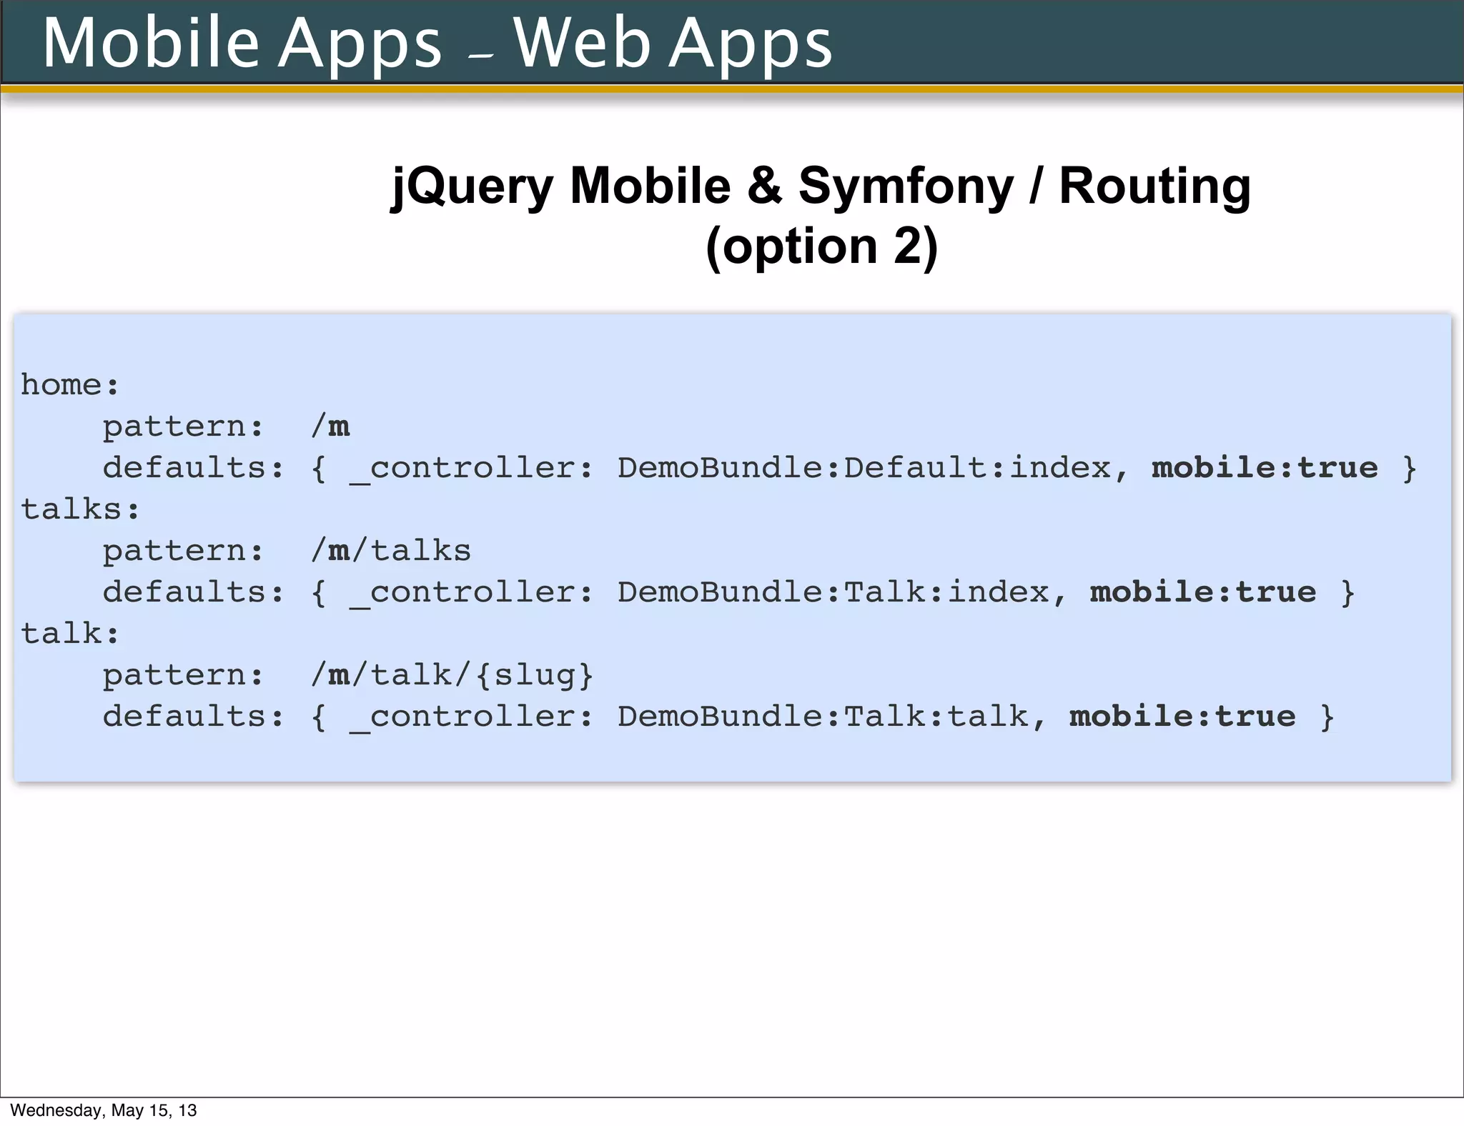The width and height of the screenshot is (1464, 1126).
Task: Click the 'Wednesday, May 15, 13' date footer
Action: click(104, 1110)
